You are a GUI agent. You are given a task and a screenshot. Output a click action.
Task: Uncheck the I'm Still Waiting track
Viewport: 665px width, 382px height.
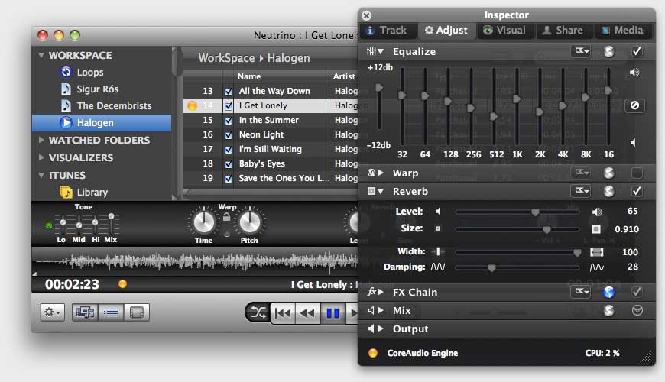pos(229,150)
